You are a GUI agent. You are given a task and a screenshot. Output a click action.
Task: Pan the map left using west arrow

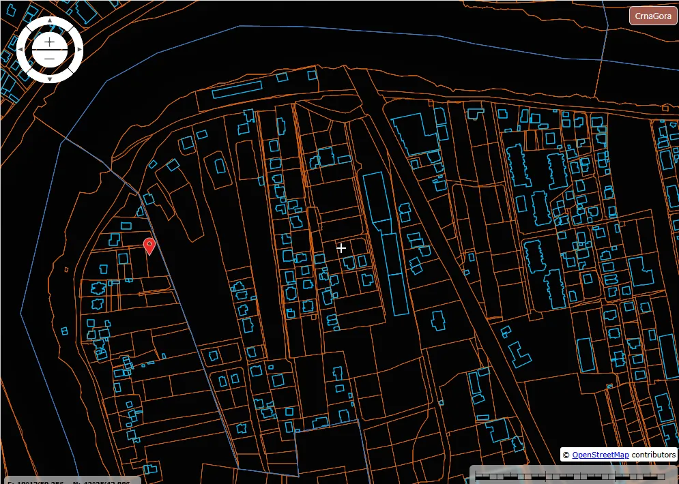[20, 49]
